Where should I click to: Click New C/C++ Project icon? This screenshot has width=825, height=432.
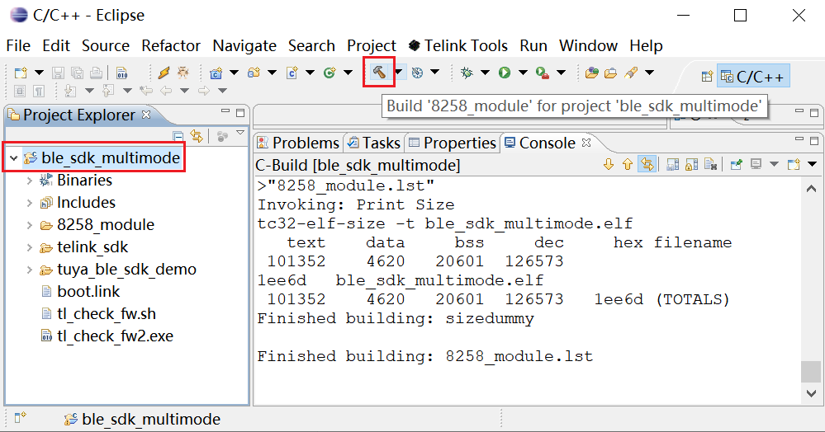click(216, 73)
